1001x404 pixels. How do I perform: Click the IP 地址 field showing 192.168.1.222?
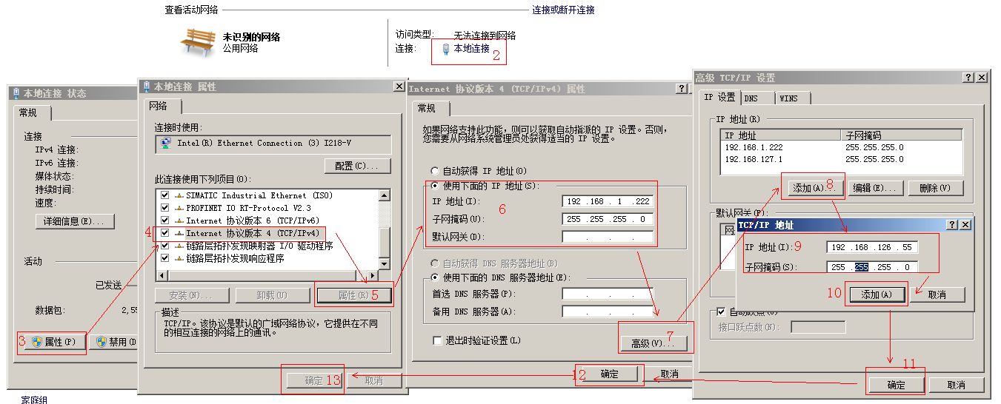coord(608,201)
